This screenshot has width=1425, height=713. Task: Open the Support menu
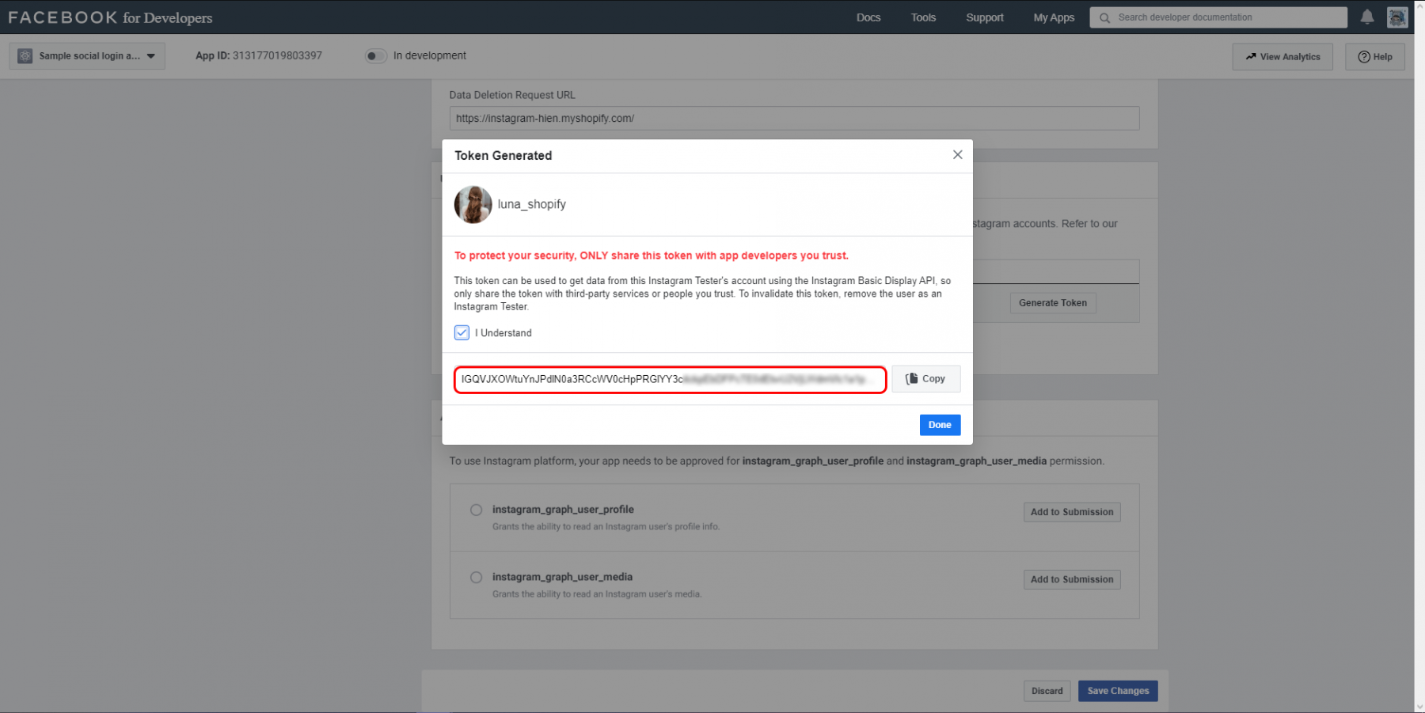[985, 17]
